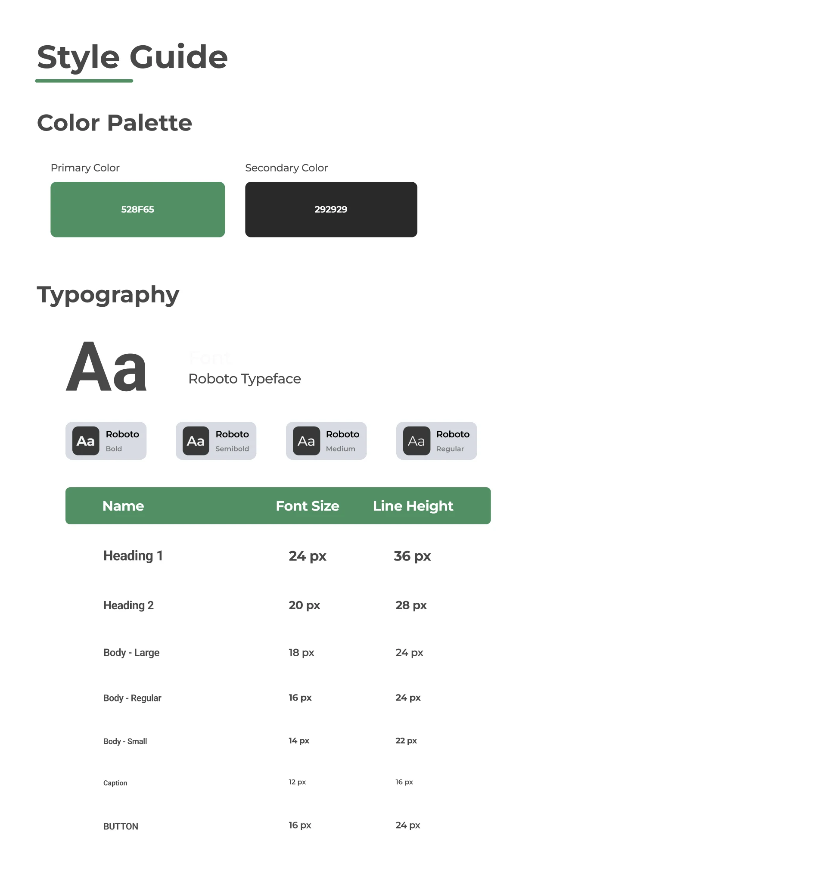Click the Body - Regular style name
This screenshot has width=827, height=888.
(x=132, y=698)
